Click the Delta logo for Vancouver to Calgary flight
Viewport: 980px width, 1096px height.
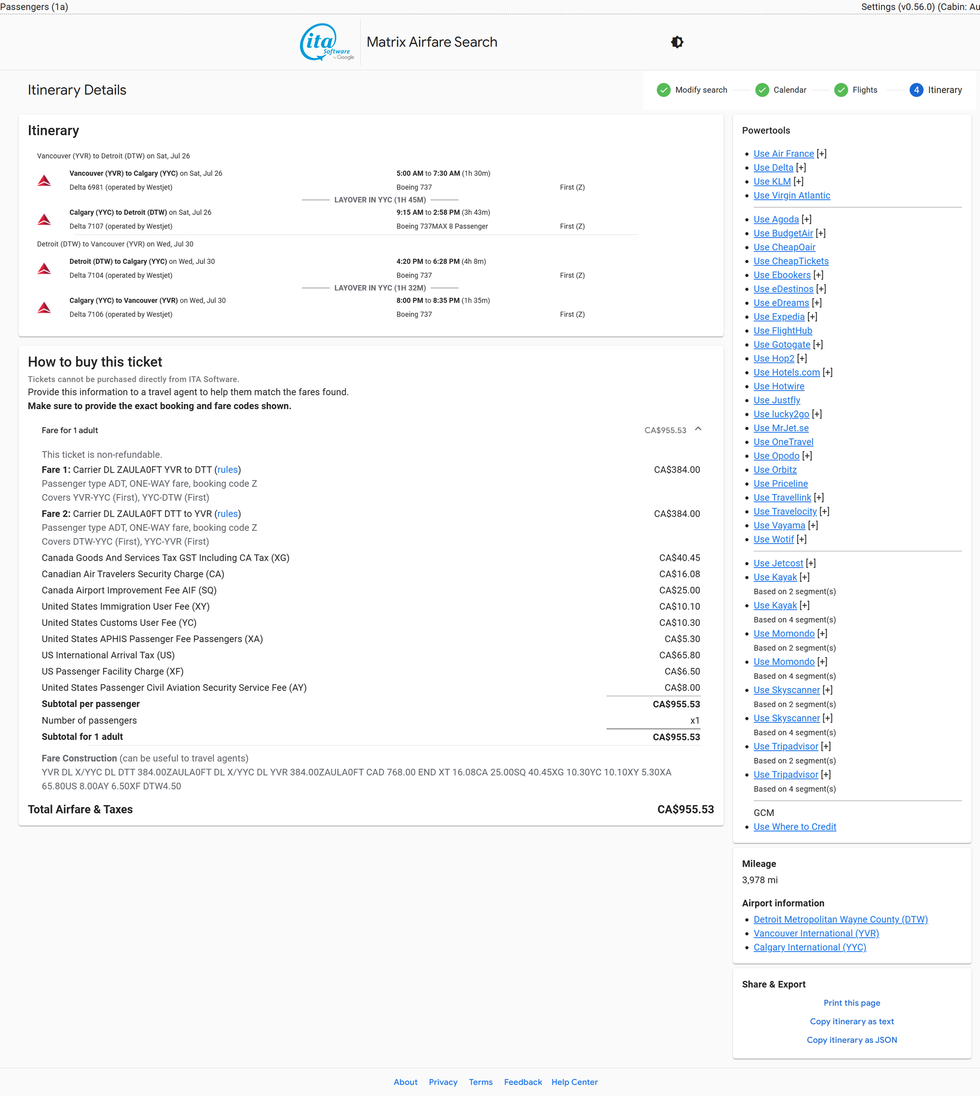click(x=44, y=180)
